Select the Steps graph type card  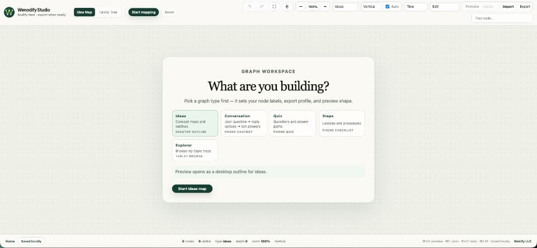[342, 123]
